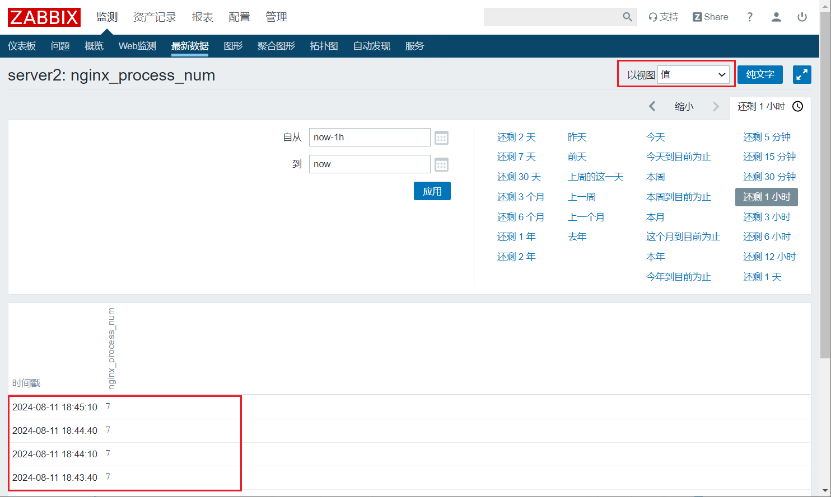Click the logout power icon

tap(802, 17)
